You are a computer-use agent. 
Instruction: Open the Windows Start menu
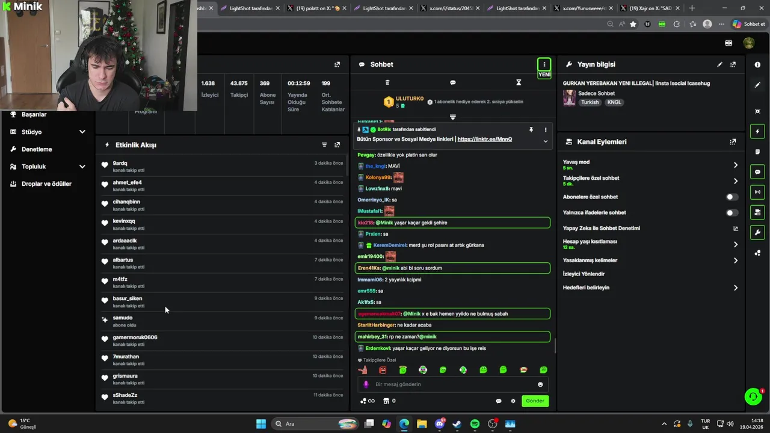pos(261,424)
